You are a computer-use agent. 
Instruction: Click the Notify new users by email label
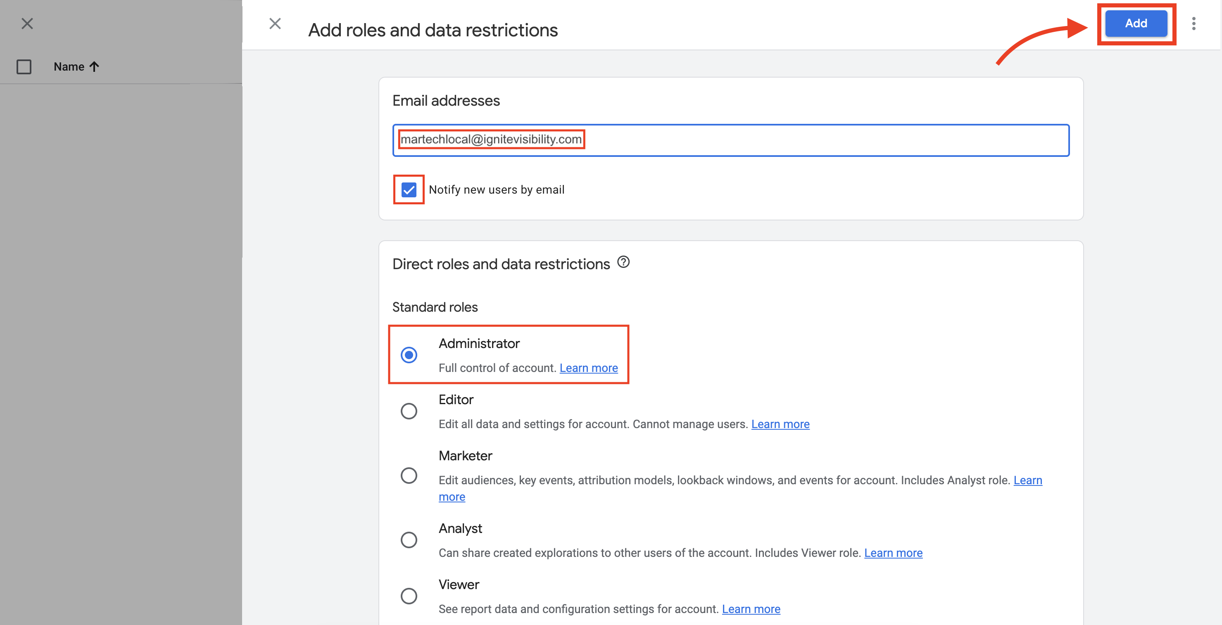tap(496, 189)
